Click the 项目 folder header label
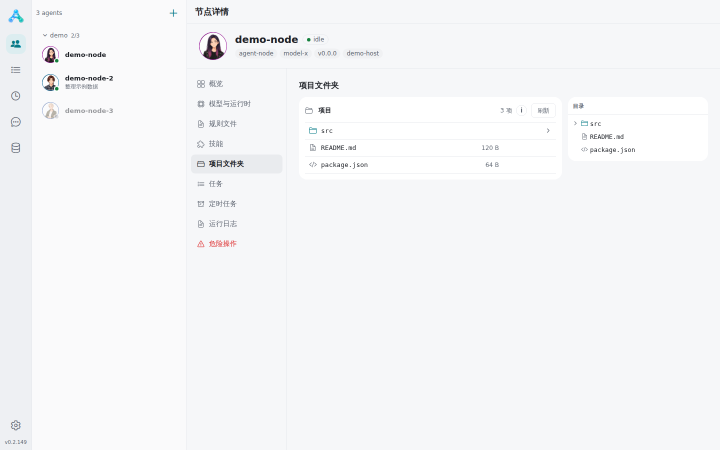The image size is (720, 450). coord(324,110)
